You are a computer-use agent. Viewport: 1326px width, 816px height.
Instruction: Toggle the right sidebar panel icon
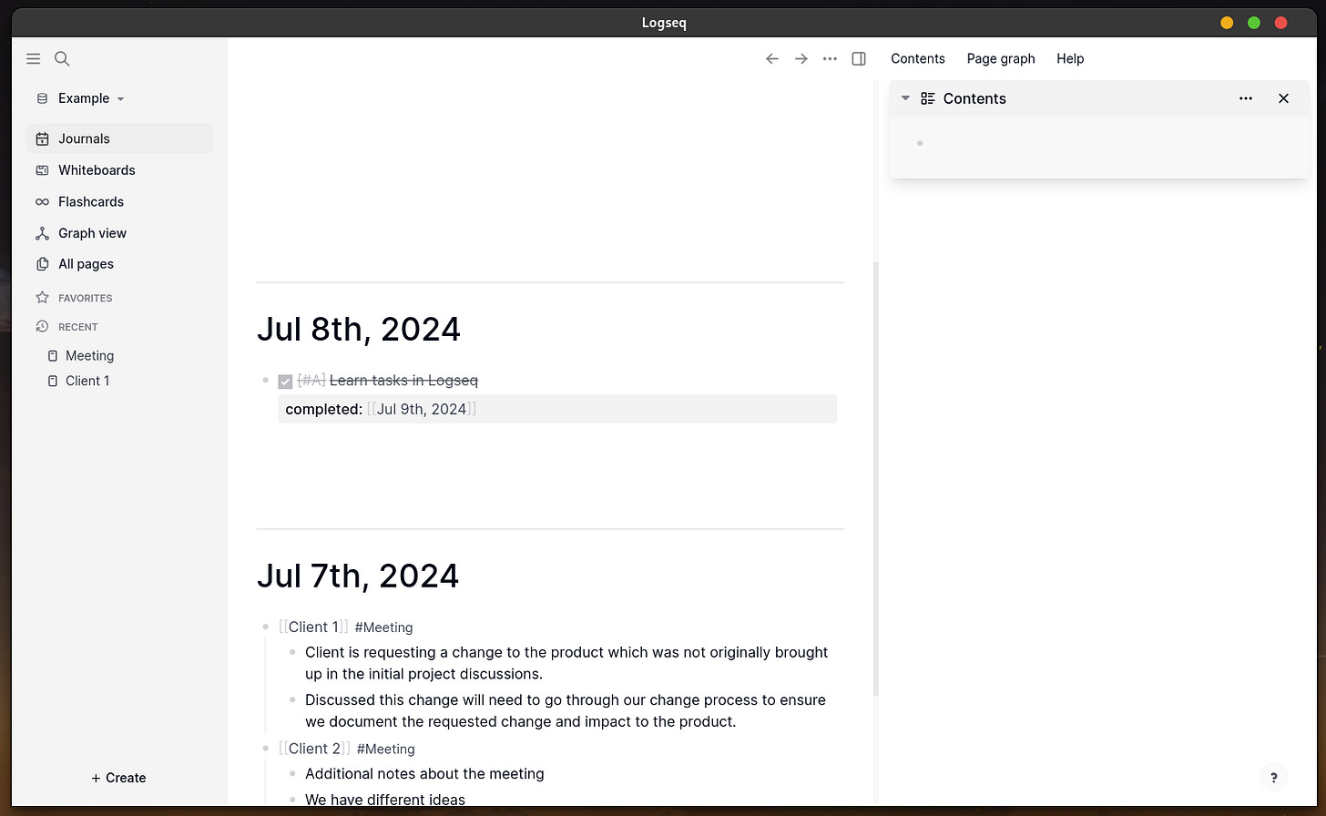(x=858, y=58)
